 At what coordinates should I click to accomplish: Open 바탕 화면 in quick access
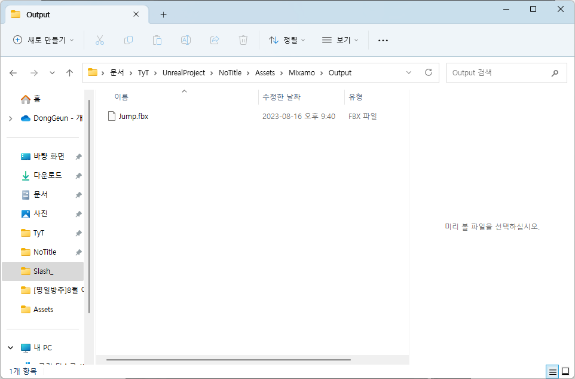[43, 156]
